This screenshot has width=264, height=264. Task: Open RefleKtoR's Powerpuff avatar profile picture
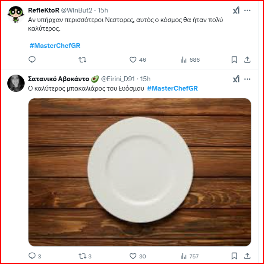point(16,14)
